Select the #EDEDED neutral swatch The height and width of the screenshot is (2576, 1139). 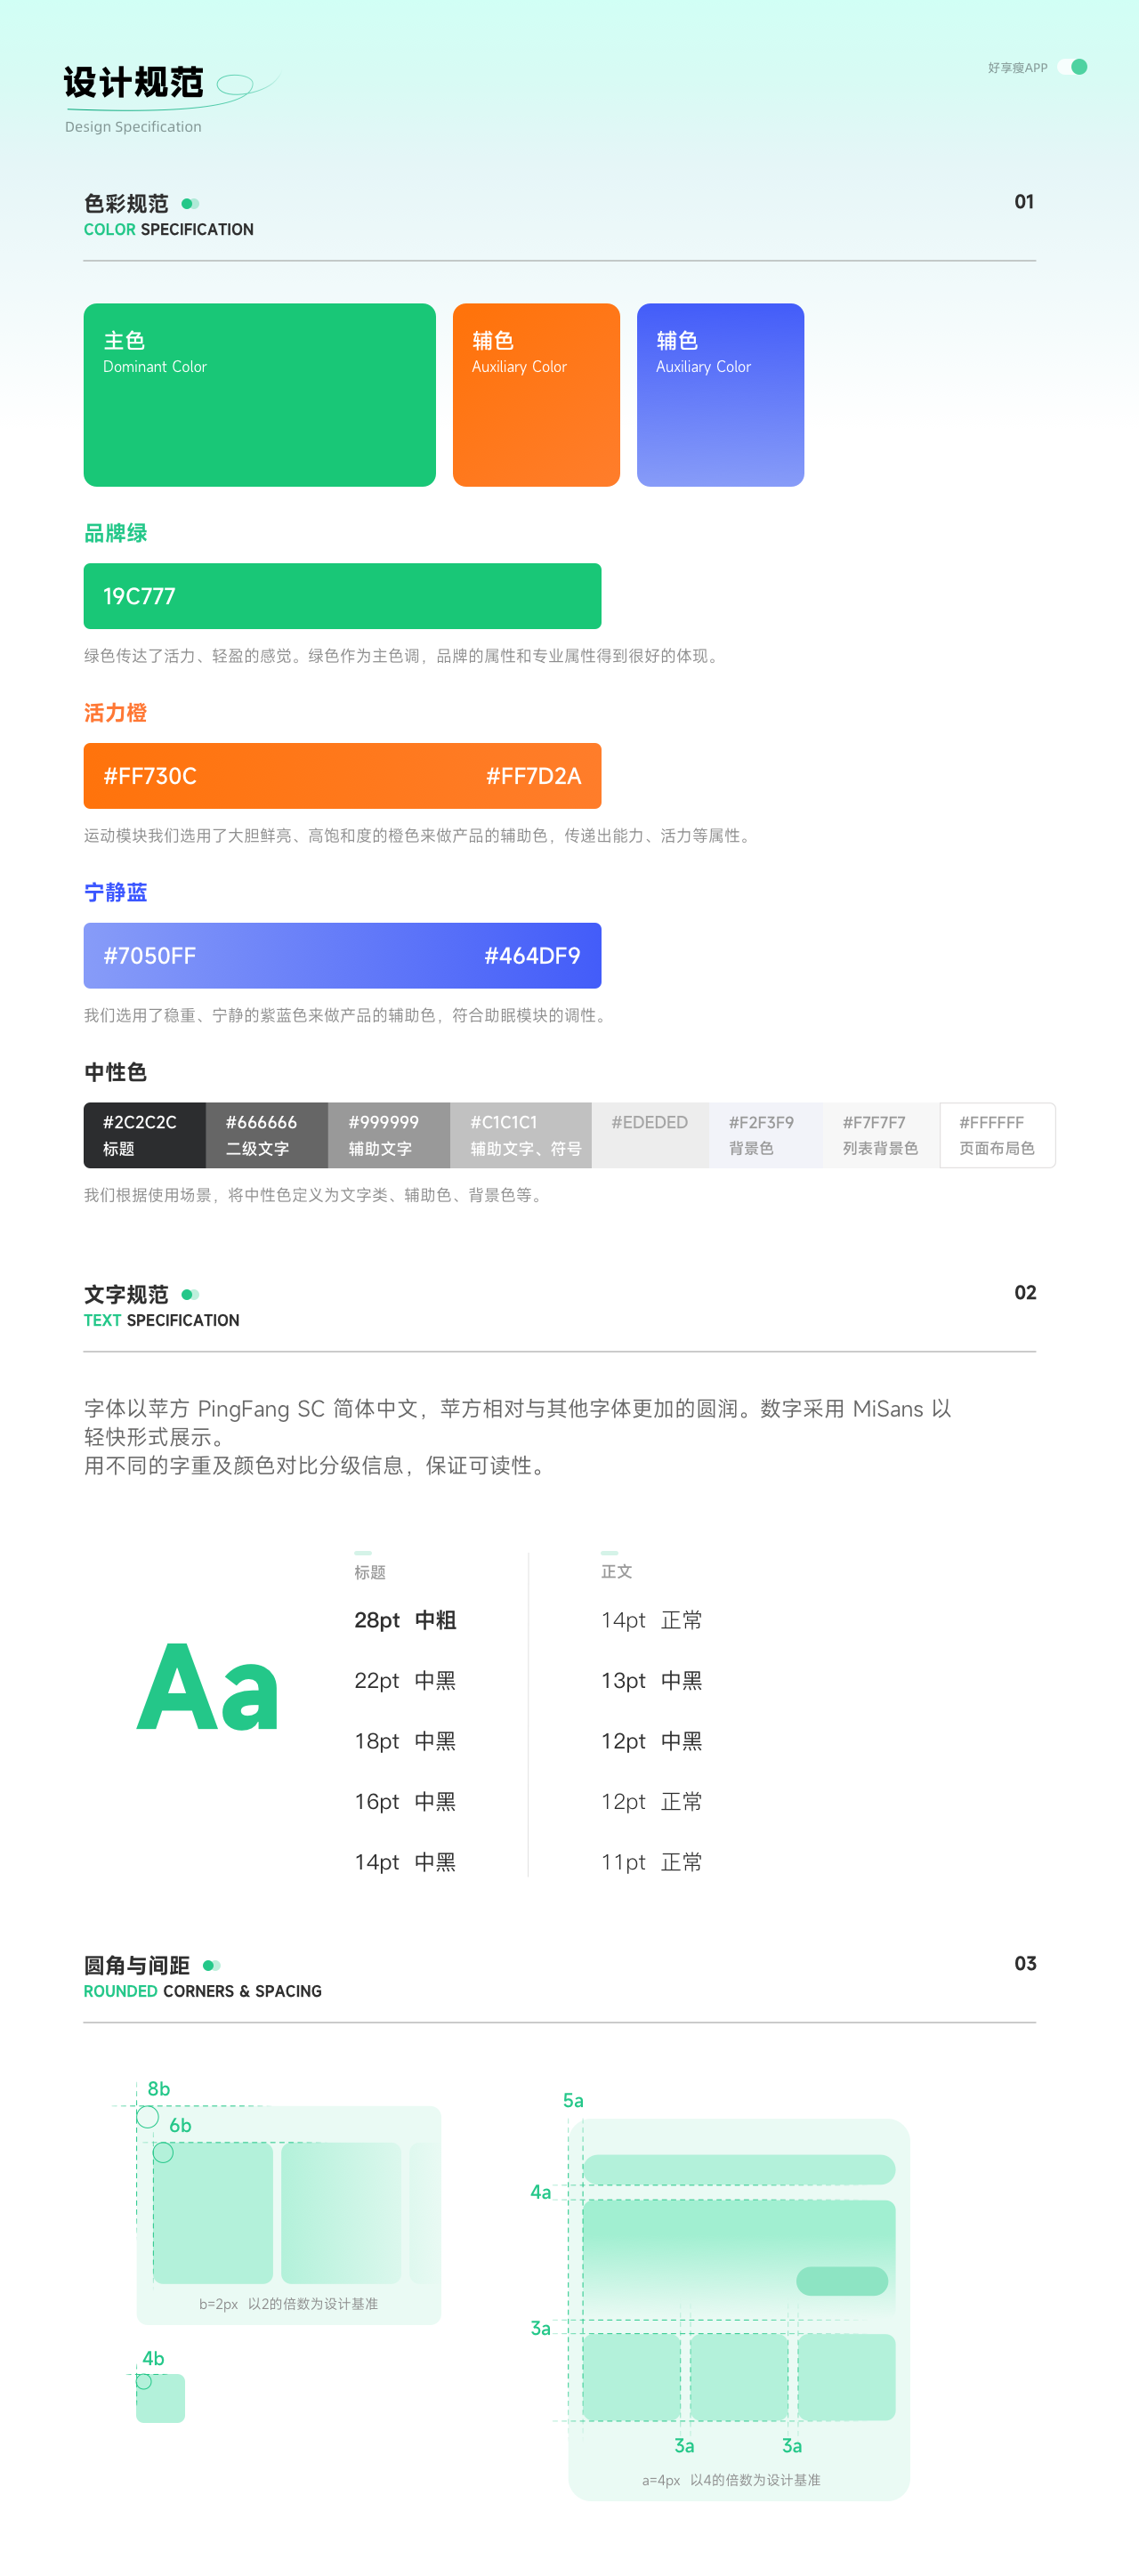[651, 1135]
